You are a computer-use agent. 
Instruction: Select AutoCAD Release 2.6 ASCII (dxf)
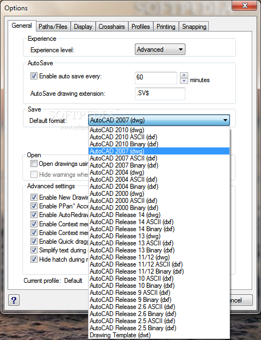(159, 307)
